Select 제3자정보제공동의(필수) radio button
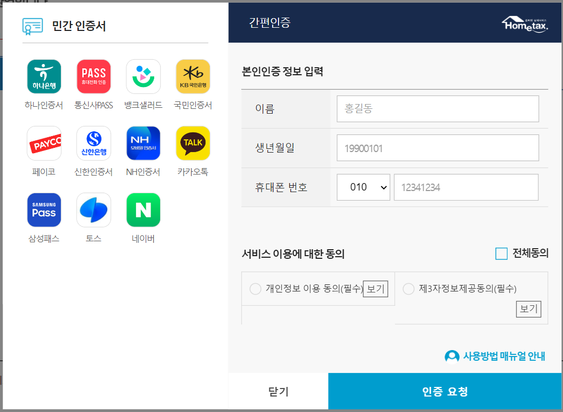This screenshot has width=563, height=412. pyautogui.click(x=409, y=289)
